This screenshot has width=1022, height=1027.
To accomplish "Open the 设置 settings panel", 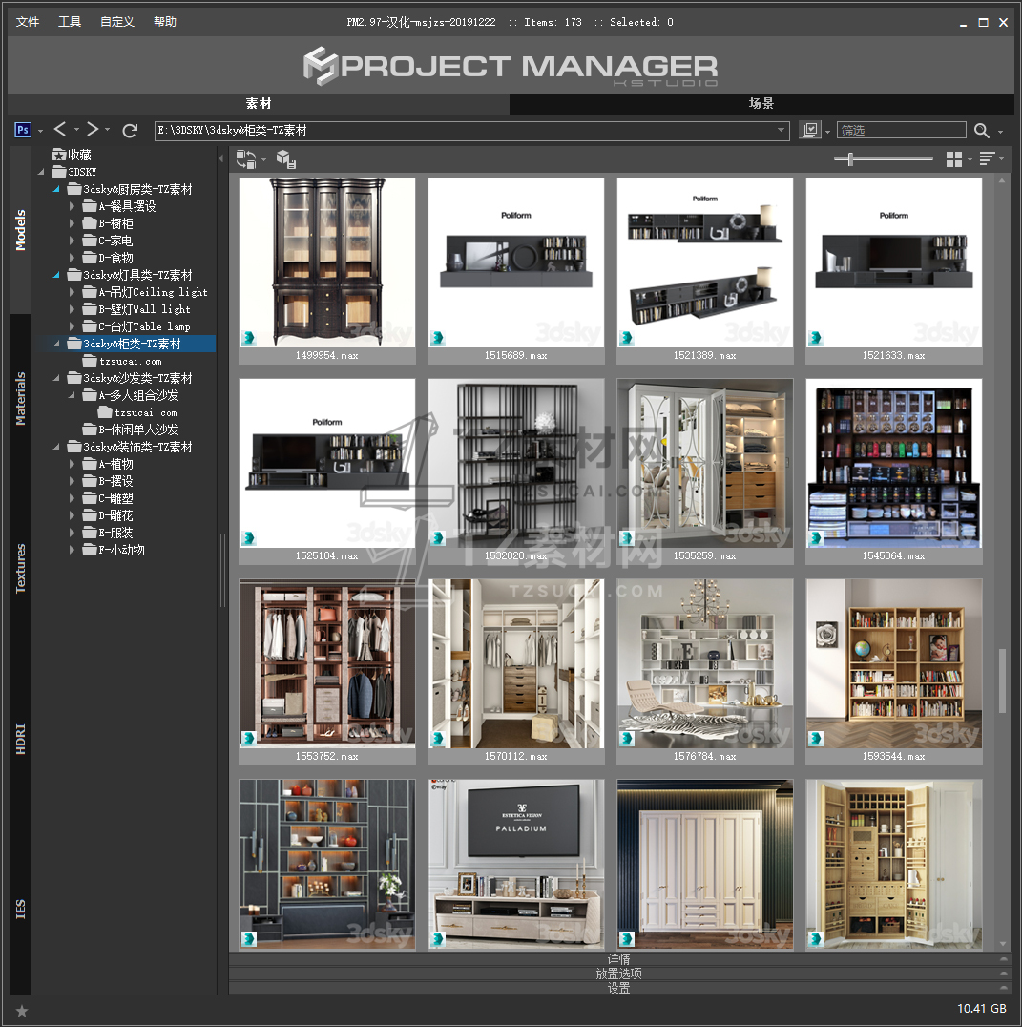I will click(618, 988).
